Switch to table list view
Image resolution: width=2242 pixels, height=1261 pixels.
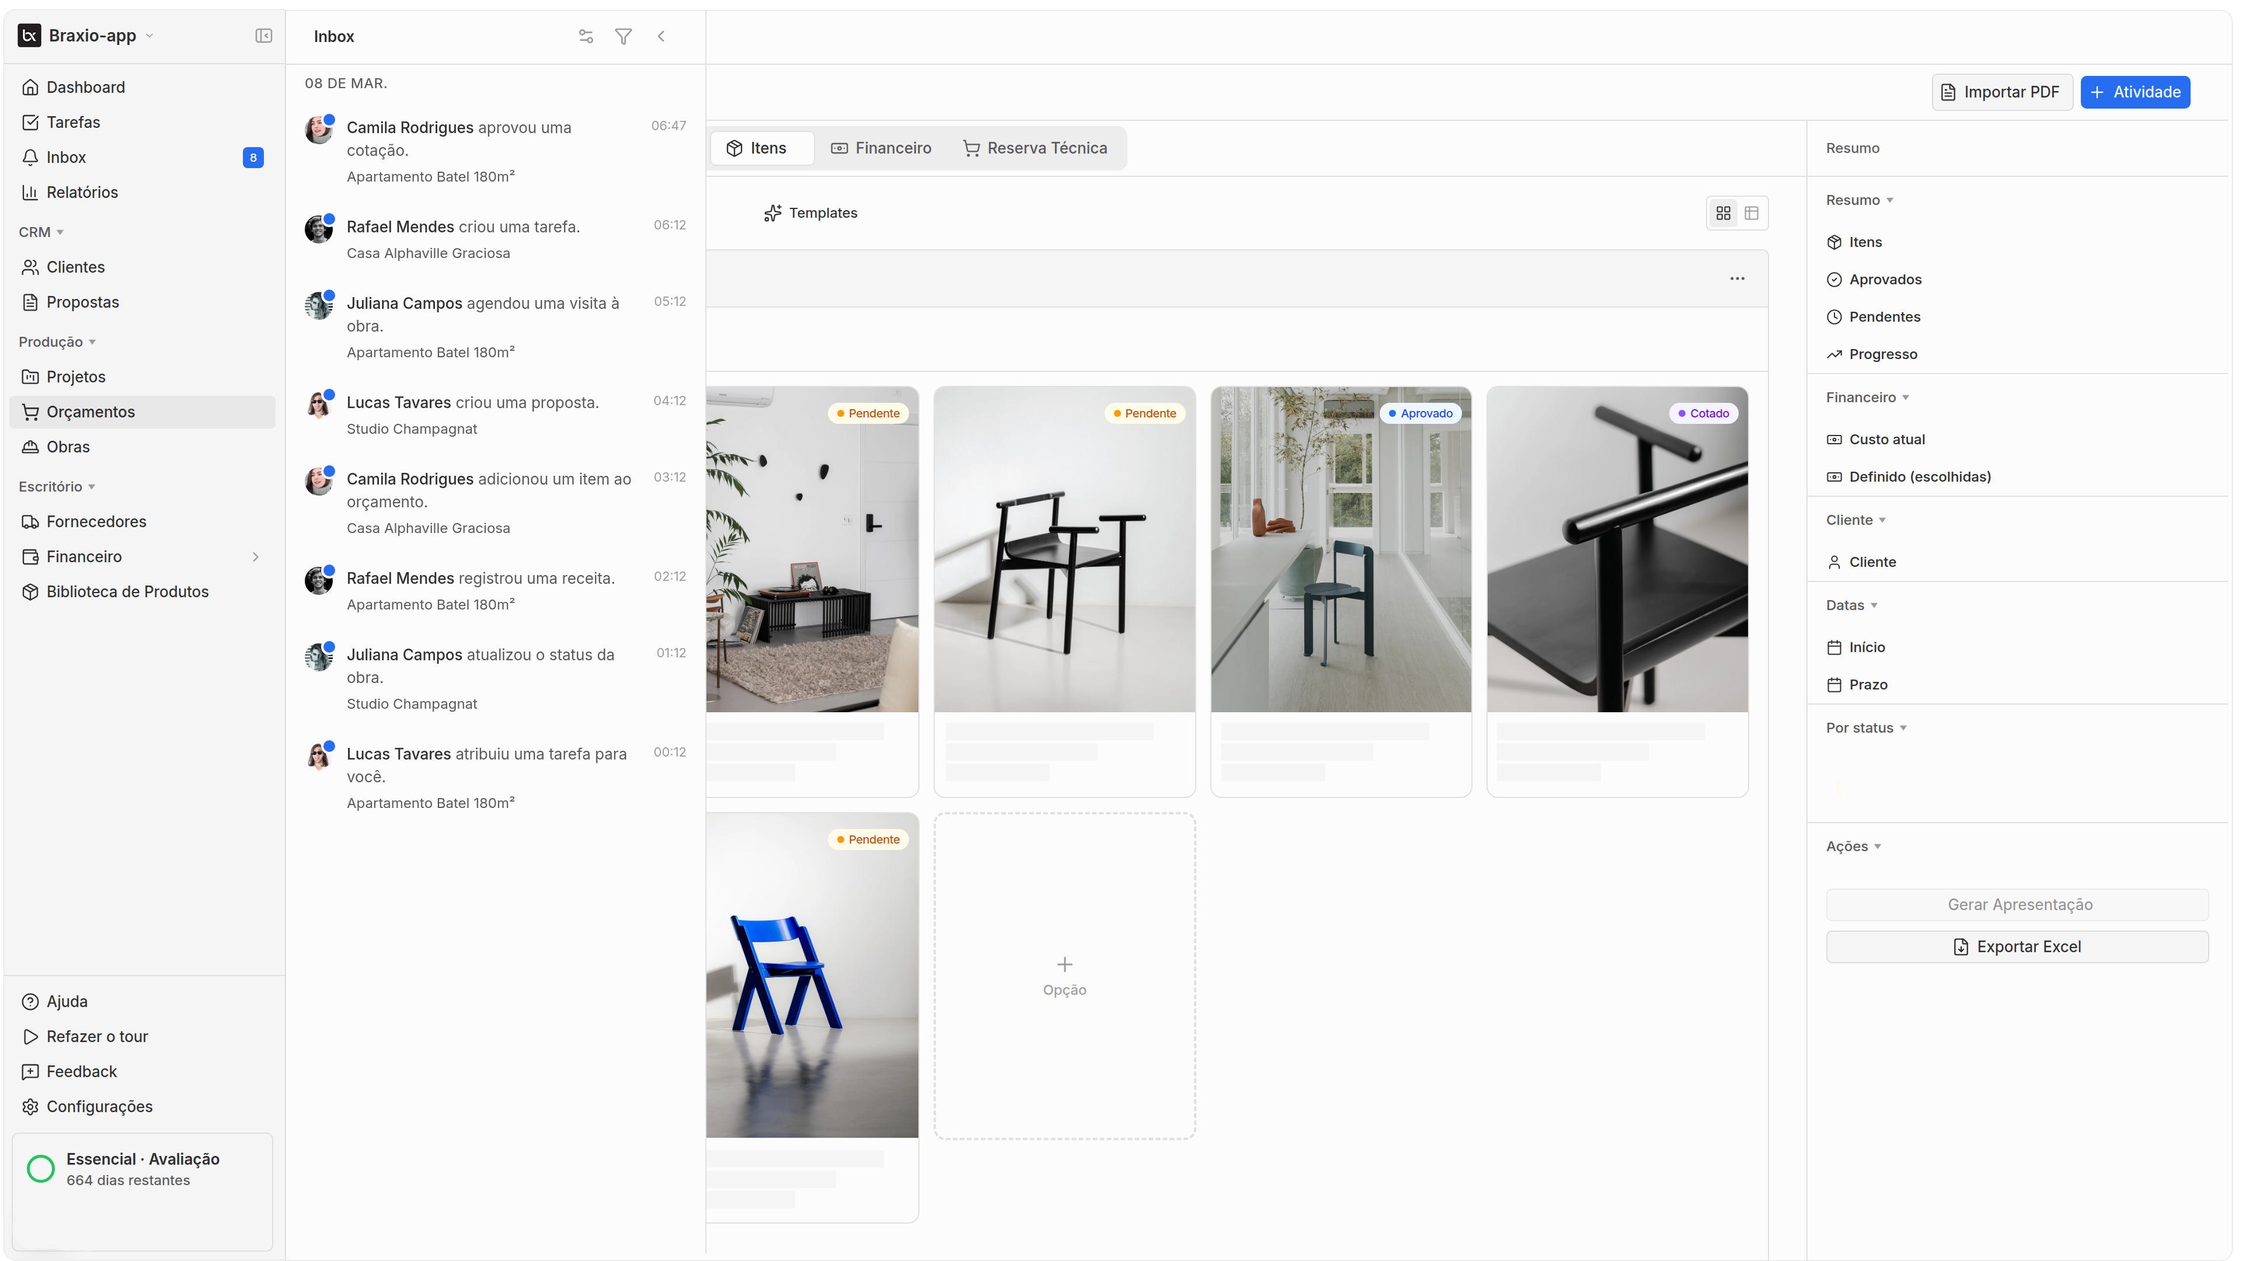click(1752, 213)
